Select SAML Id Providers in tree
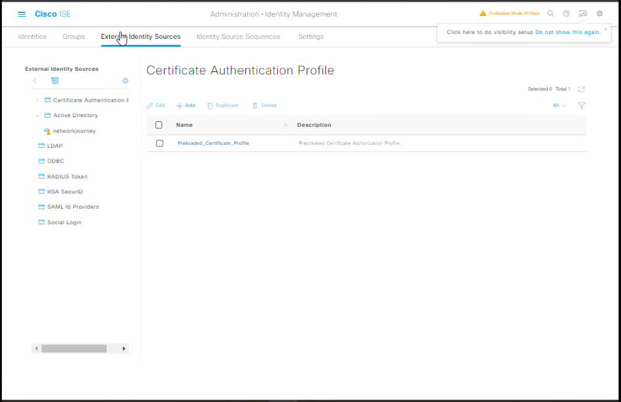 tap(73, 206)
